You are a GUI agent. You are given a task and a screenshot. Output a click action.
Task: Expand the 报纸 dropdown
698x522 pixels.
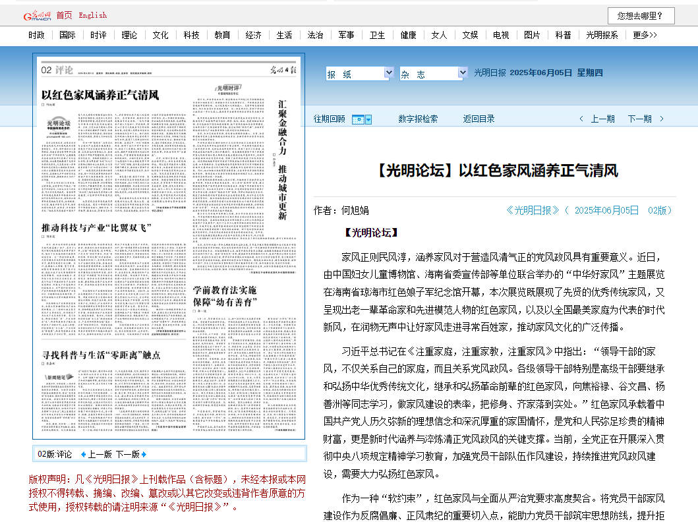[388, 73]
